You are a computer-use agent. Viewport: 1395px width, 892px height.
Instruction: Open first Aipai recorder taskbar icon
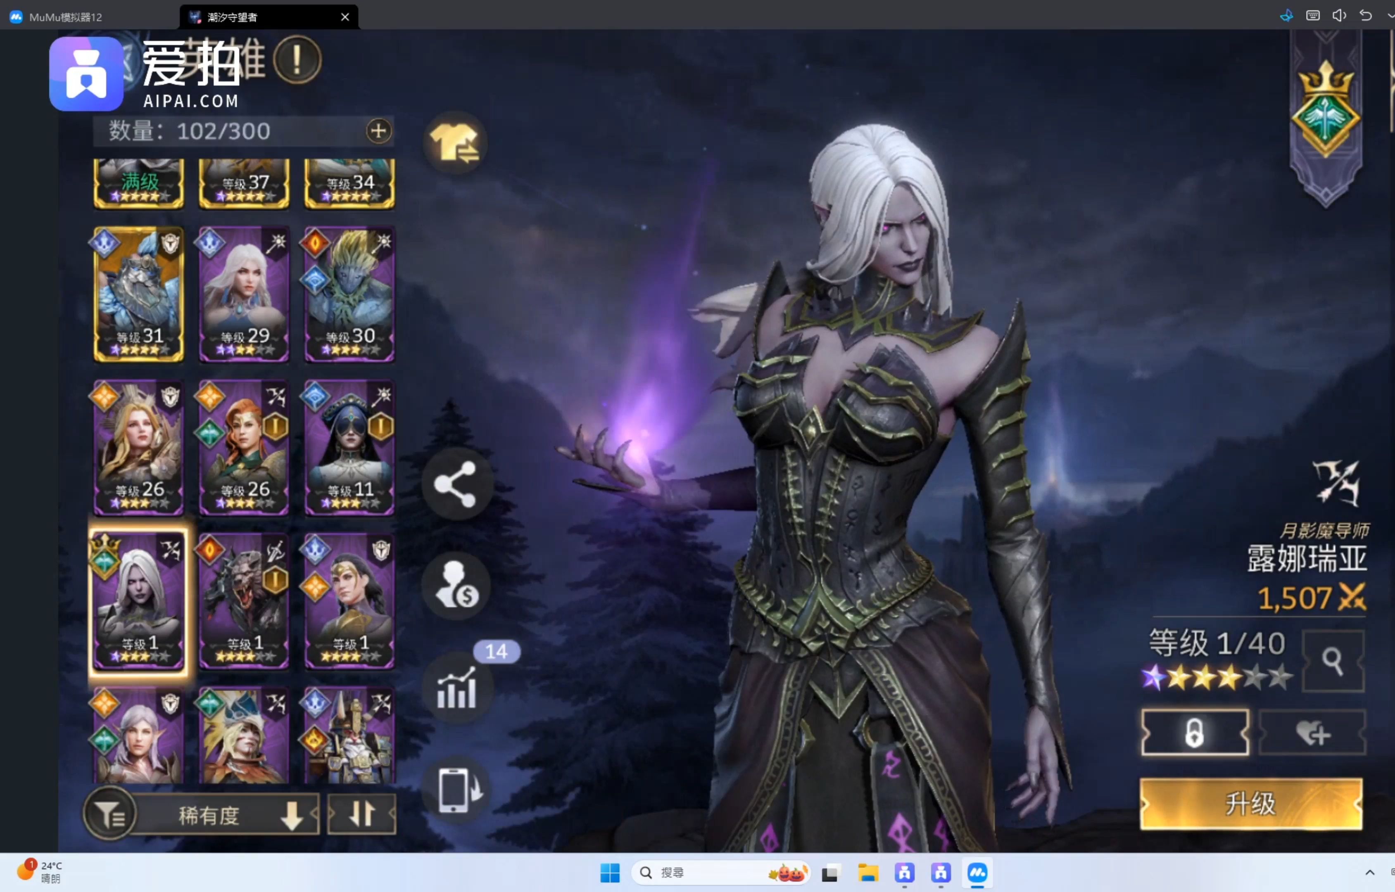pos(904,872)
